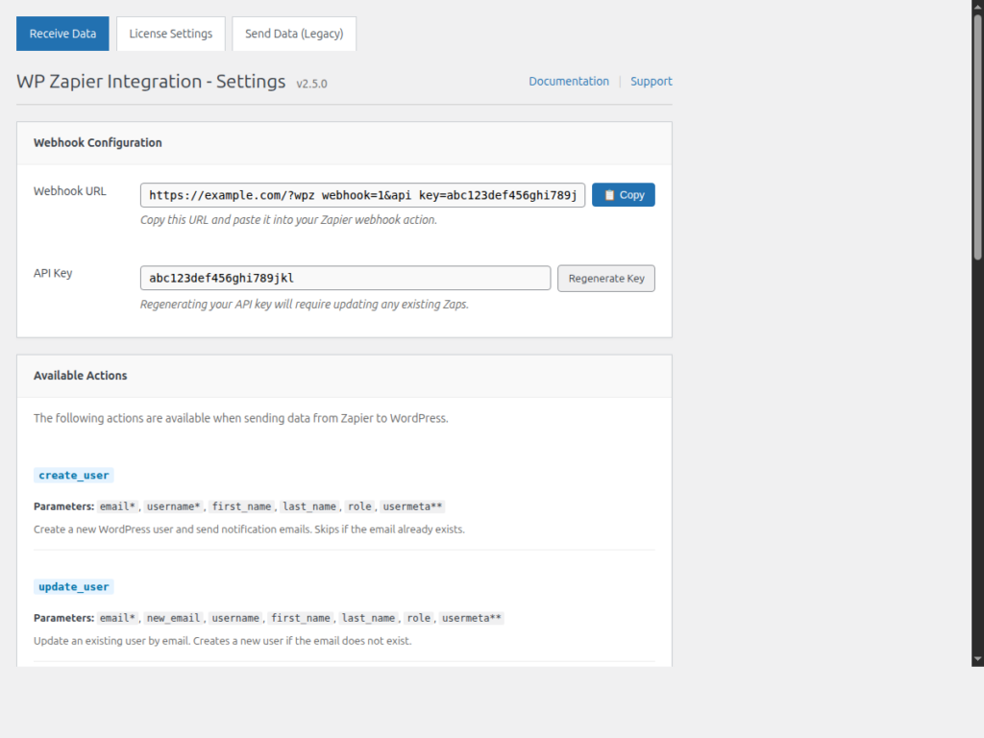The image size is (984, 738).
Task: Click last_name parameter under update_user
Action: [x=368, y=619]
